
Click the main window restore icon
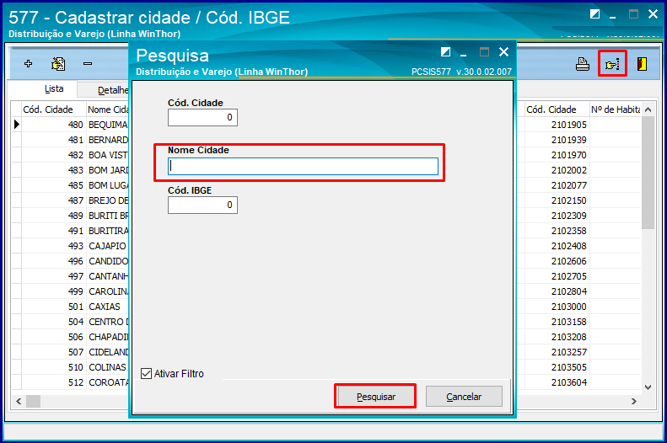click(594, 14)
